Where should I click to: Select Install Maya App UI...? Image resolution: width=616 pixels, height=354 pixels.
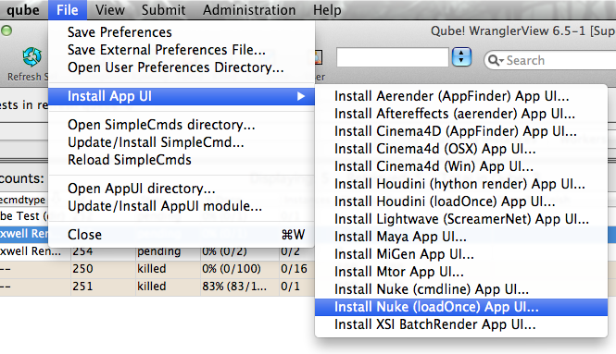click(x=461, y=237)
